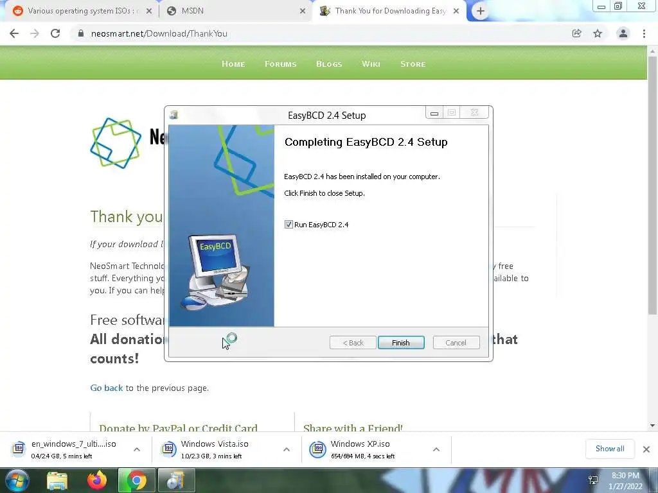Image resolution: width=658 pixels, height=493 pixels.
Task: Launch Firefox from the taskbar
Action: [x=97, y=480]
